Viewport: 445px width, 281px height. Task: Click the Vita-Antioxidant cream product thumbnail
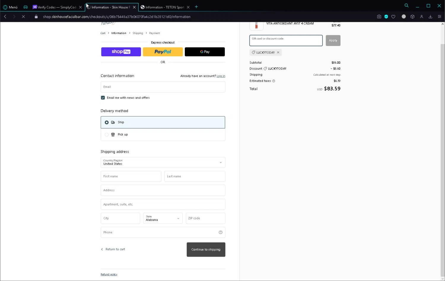point(256,25)
